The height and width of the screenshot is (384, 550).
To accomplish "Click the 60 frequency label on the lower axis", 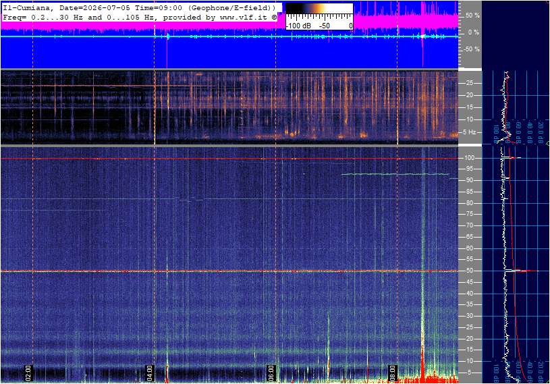I will coord(469,248).
